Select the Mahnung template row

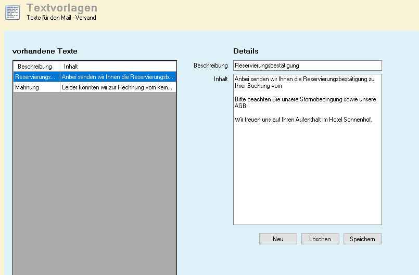pos(35,88)
